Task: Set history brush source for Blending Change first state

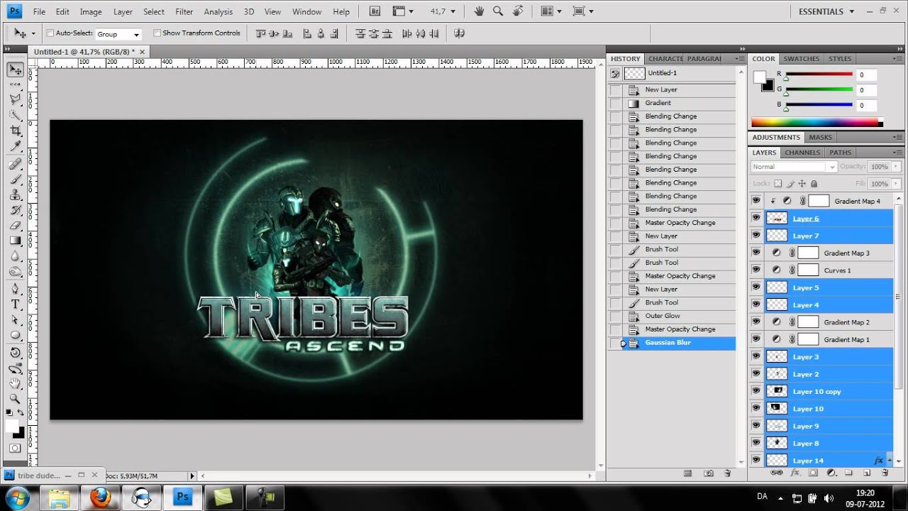Action: point(615,116)
